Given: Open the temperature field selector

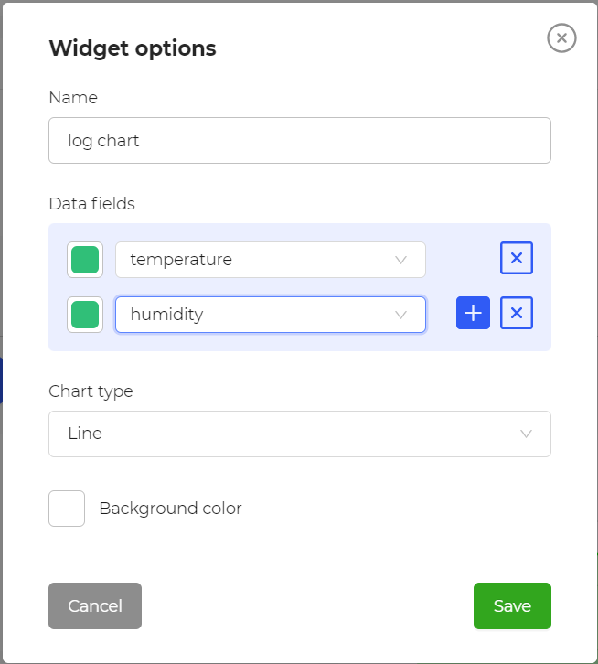Looking at the screenshot, I should [x=270, y=260].
